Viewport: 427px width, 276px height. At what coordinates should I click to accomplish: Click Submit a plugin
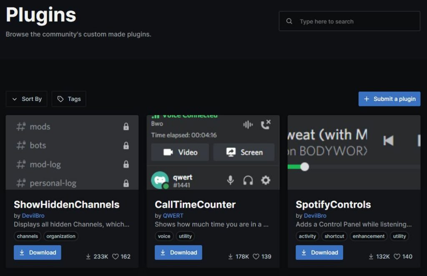pos(389,99)
